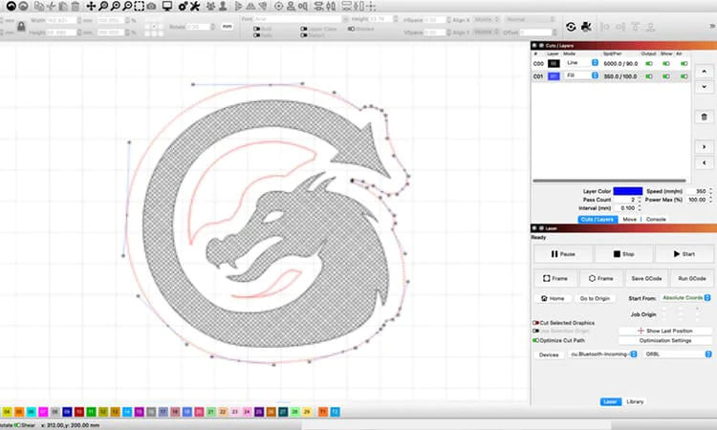Click the Undo circular arrow icon
This screenshot has height=430, width=717.
11,6
